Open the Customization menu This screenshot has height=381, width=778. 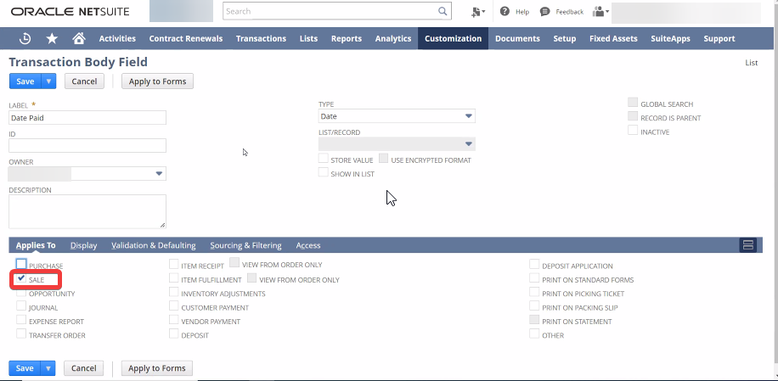(x=453, y=39)
